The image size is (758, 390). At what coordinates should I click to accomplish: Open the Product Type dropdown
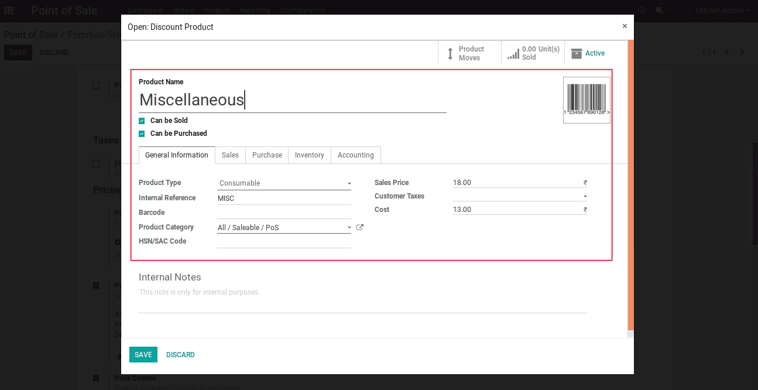click(x=284, y=183)
